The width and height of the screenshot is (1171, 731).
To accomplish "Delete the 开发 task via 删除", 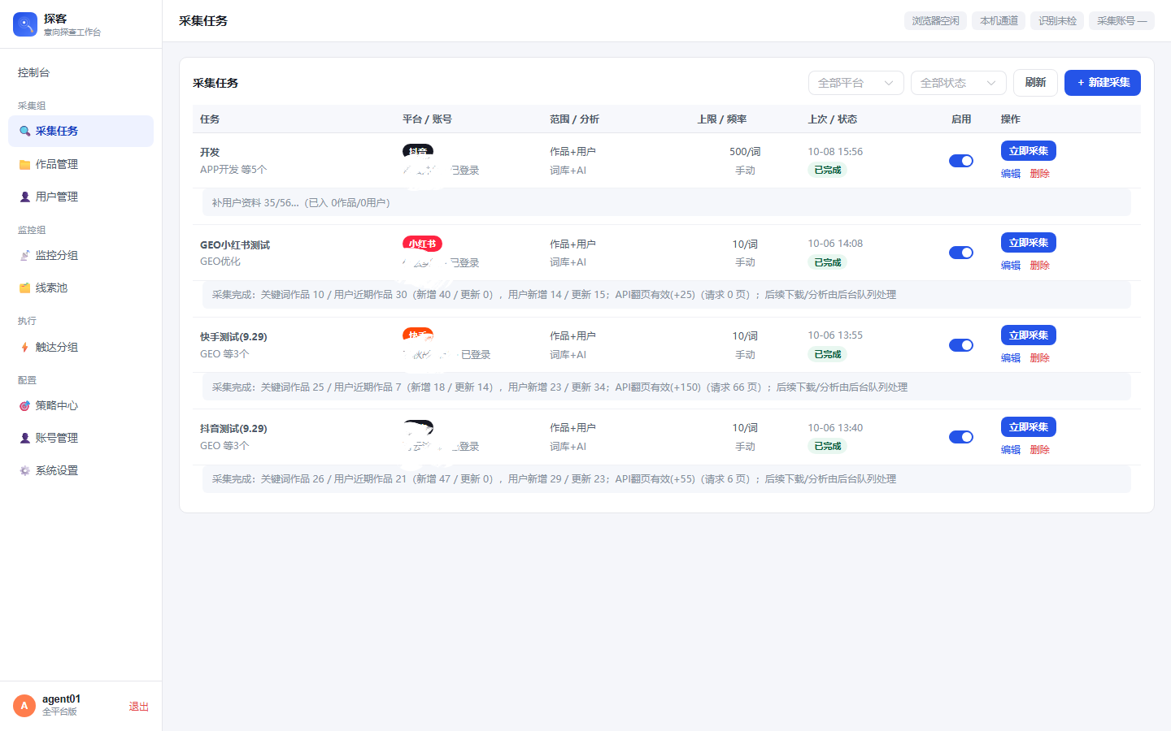I will (1040, 174).
